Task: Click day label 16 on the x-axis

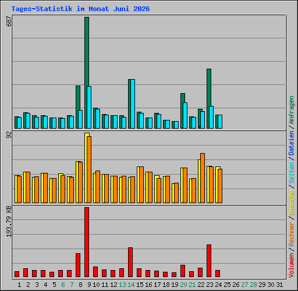Action: pos(148,285)
